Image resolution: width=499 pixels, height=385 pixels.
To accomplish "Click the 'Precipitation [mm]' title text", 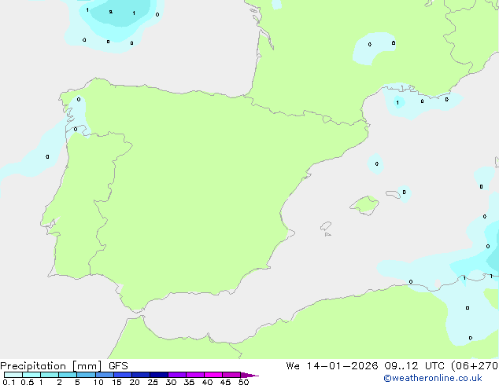I will pyautogui.click(x=51, y=366).
